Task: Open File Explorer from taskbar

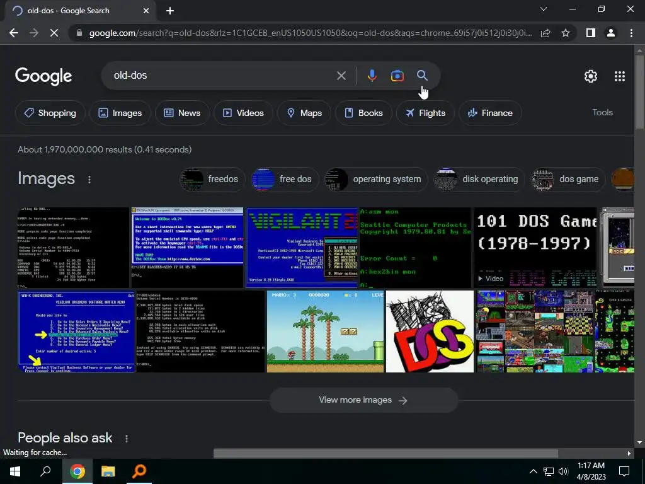Action: tap(108, 471)
